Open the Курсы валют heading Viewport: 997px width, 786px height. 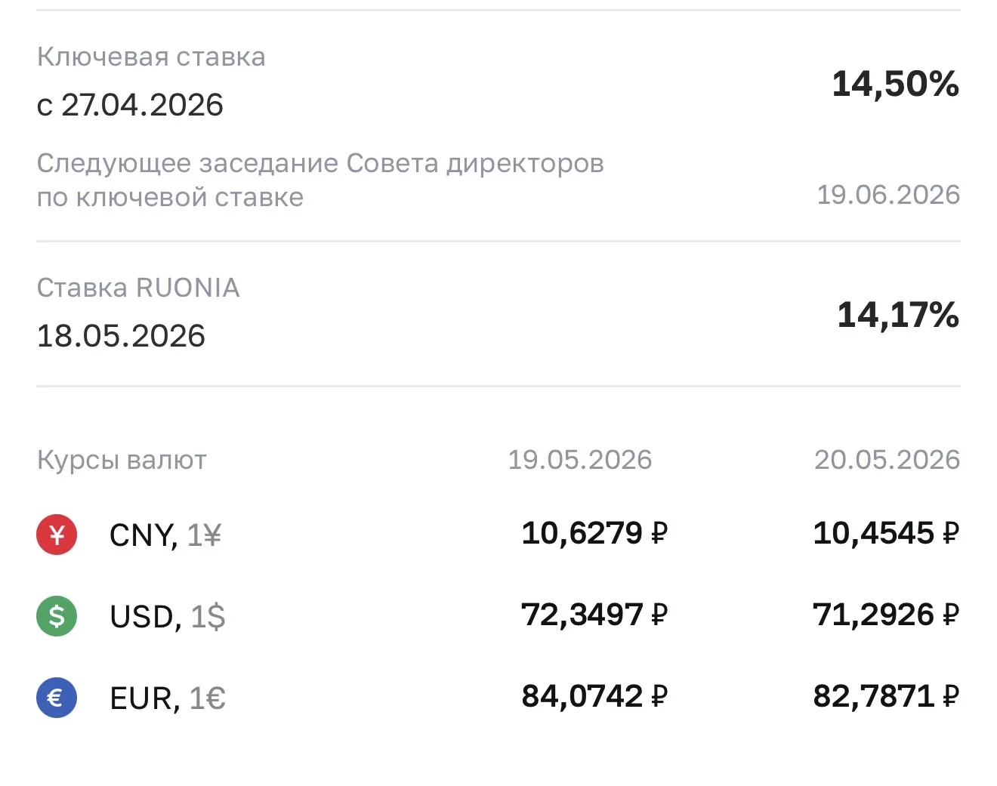coord(122,461)
